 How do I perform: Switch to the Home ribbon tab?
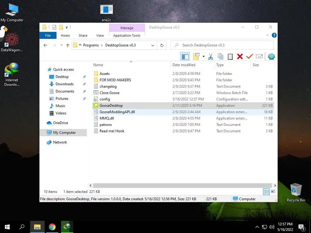point(65,35)
